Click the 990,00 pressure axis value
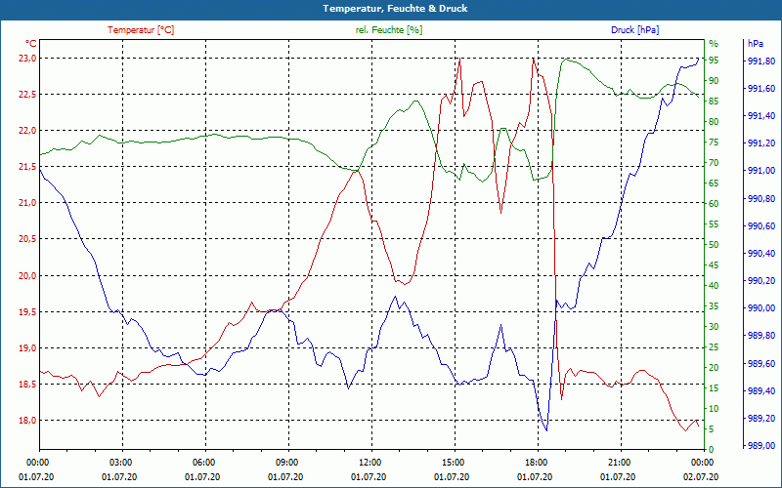 (x=761, y=308)
